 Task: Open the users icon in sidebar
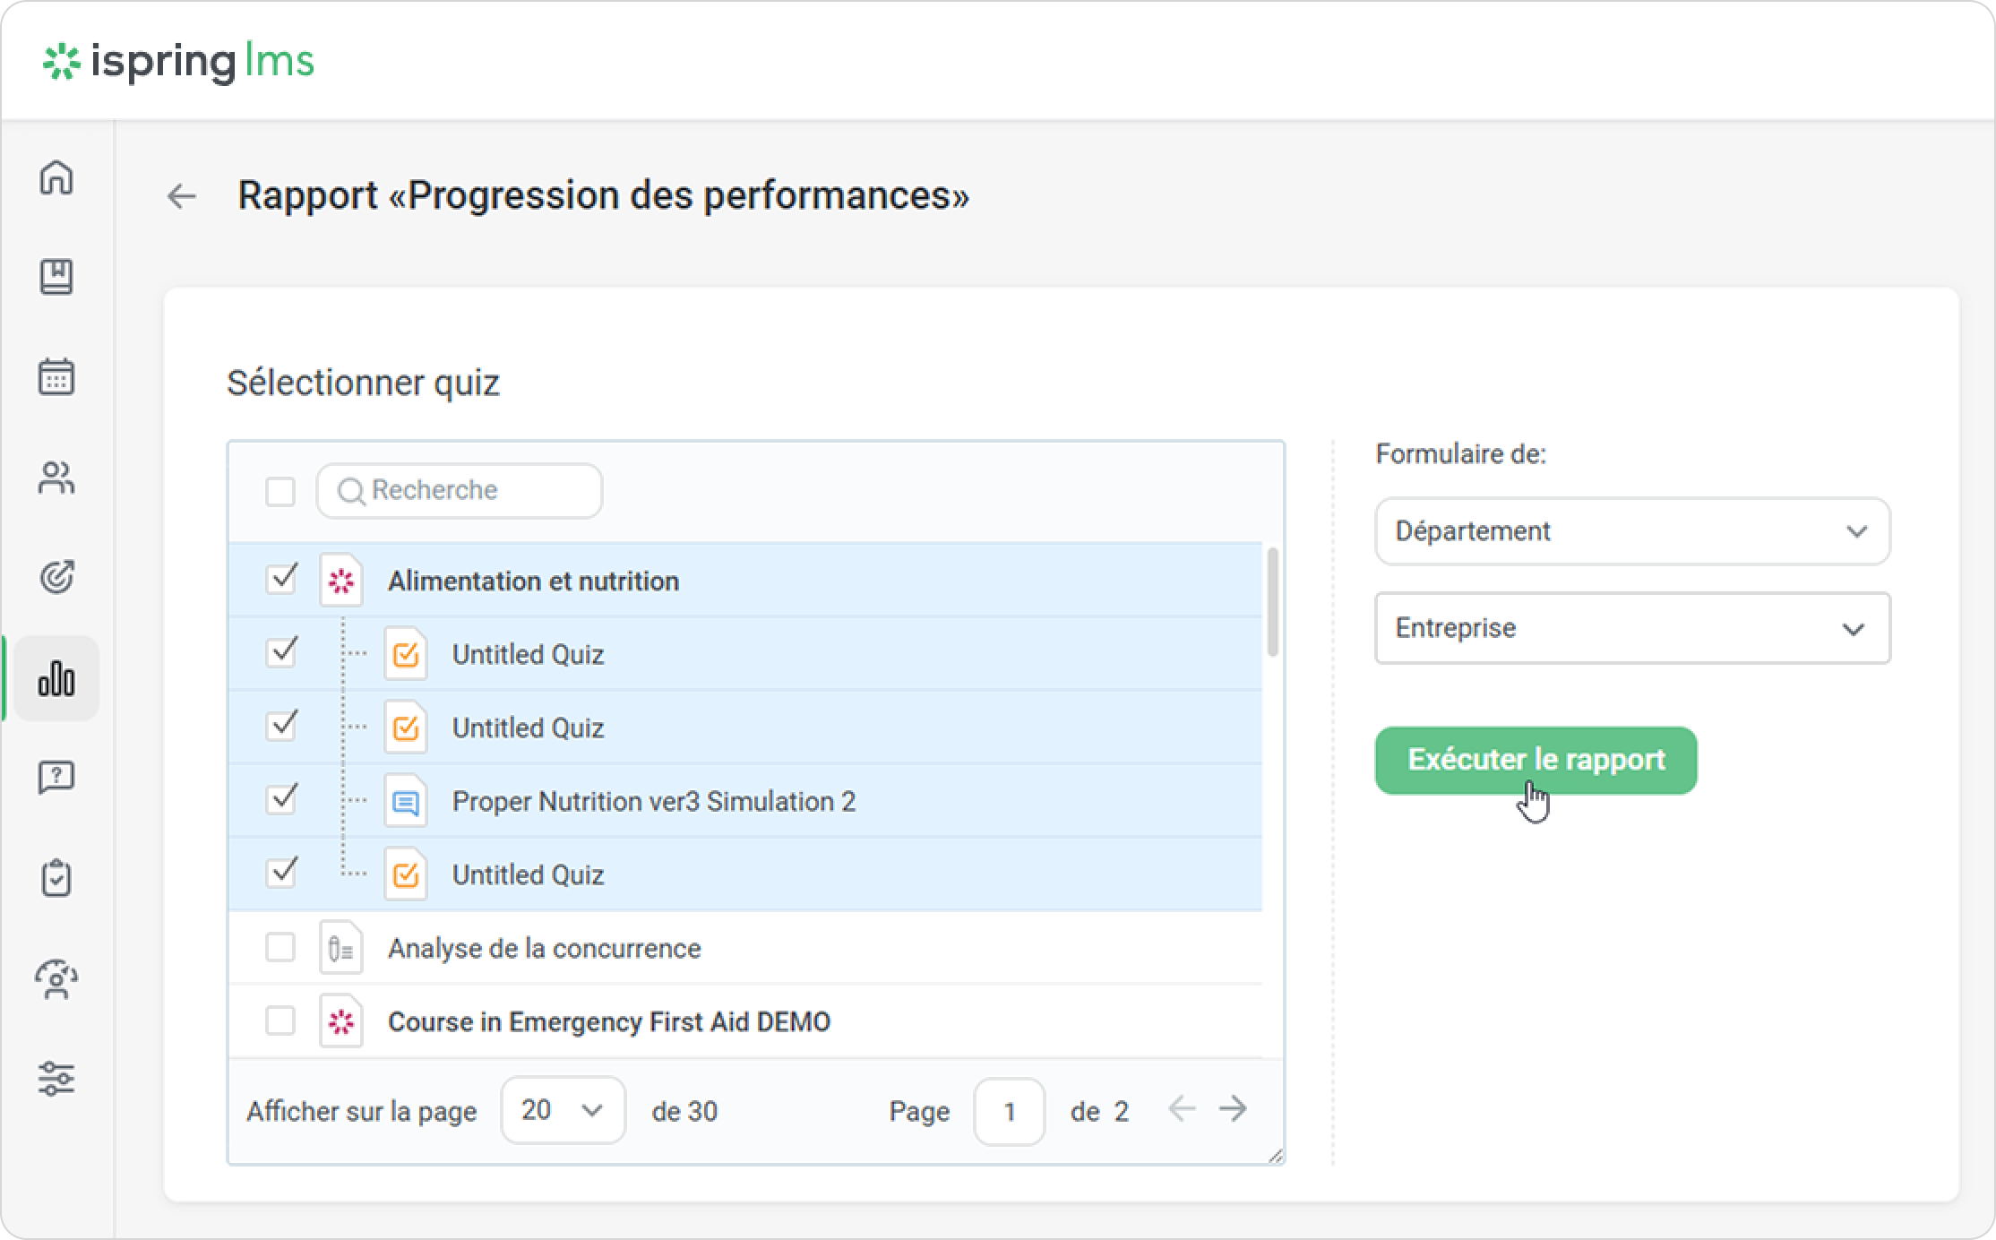coord(56,478)
